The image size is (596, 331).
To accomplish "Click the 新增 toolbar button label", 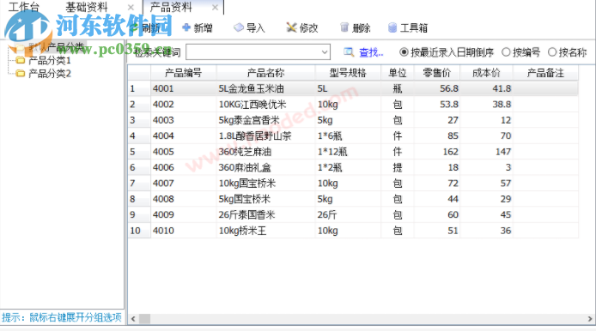I will (203, 27).
